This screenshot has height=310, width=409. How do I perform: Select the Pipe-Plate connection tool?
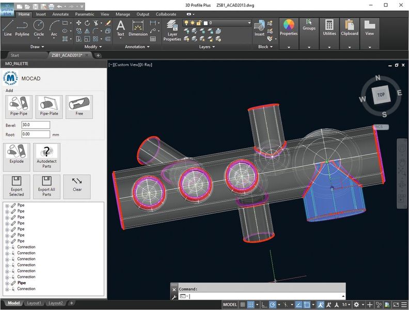tap(49, 107)
